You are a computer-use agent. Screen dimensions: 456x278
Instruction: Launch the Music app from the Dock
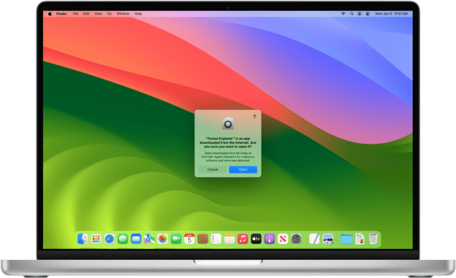pos(243,239)
